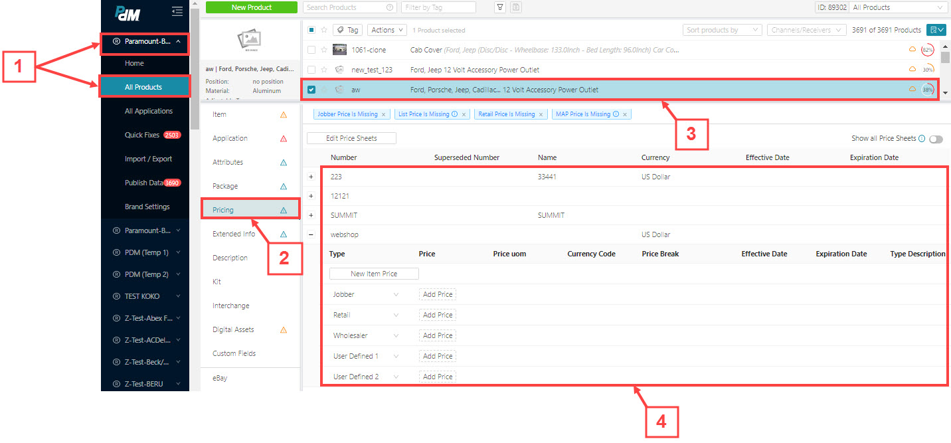The height and width of the screenshot is (443, 951).
Task: Click the cloud icon on 1061-clone row
Action: (x=912, y=49)
